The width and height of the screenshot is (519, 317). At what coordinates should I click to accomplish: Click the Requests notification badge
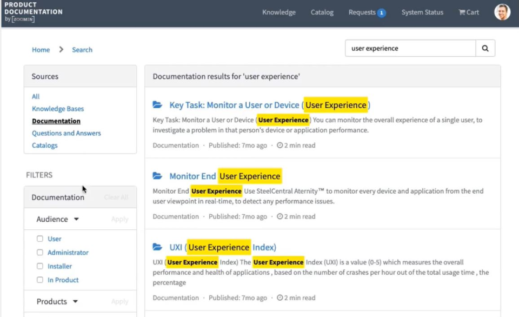coord(382,12)
